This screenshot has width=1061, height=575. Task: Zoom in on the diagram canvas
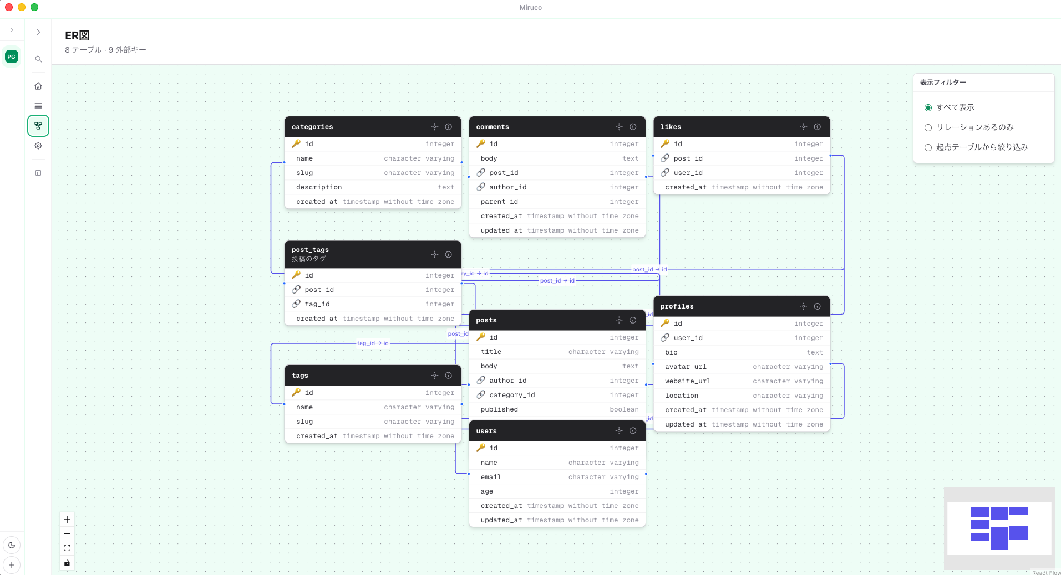tap(67, 520)
